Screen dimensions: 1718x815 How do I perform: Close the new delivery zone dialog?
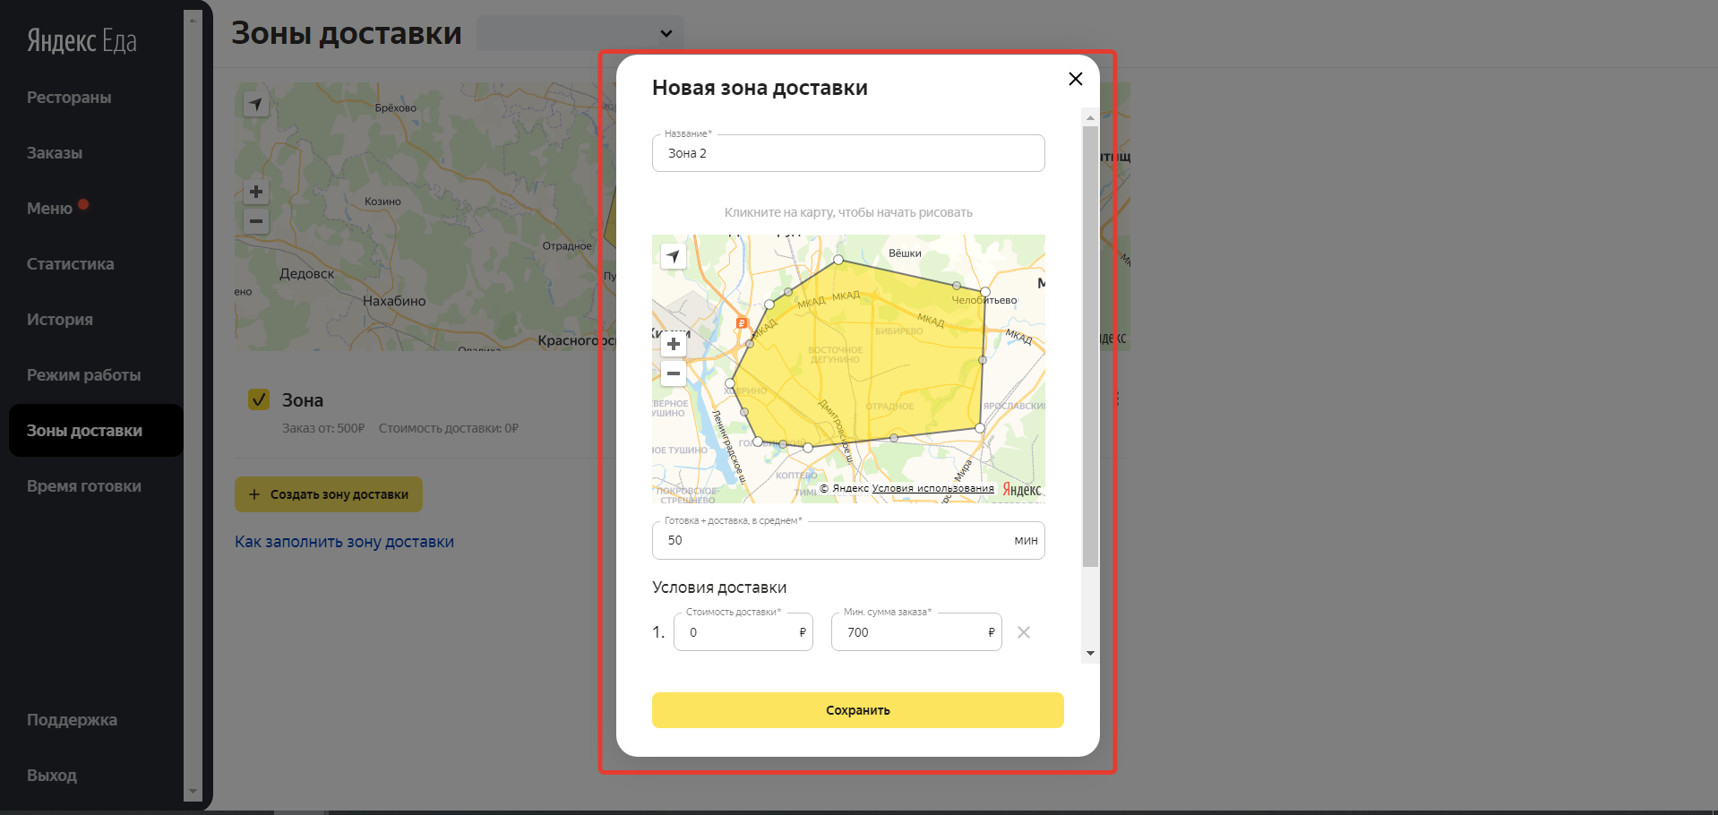1076,79
